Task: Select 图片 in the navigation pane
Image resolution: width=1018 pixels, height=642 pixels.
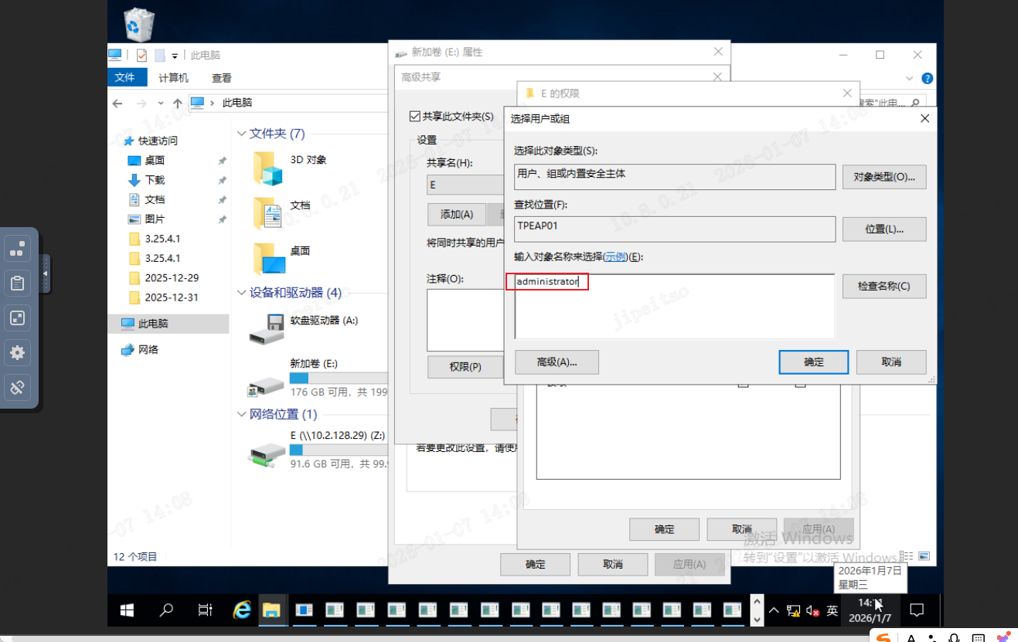Action: coord(155,219)
